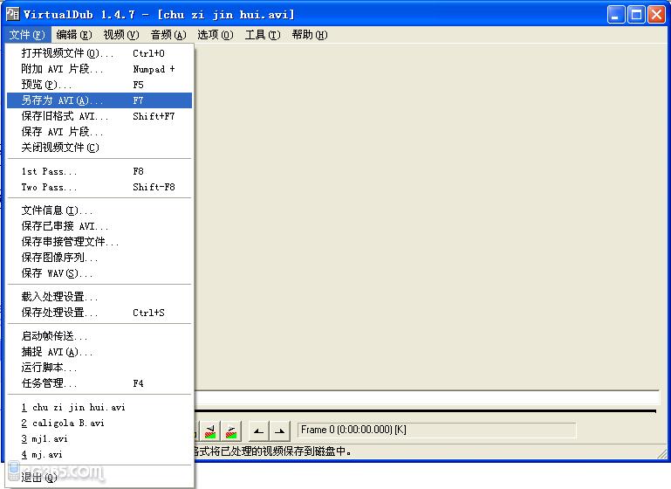Open the 工具(T) menu
Screen dimensions: 671x489
tap(263, 35)
